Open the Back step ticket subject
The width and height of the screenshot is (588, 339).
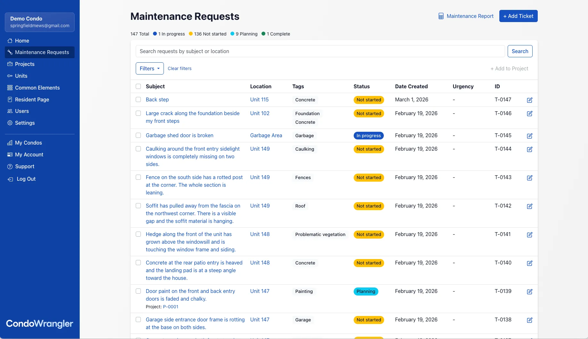[157, 99]
